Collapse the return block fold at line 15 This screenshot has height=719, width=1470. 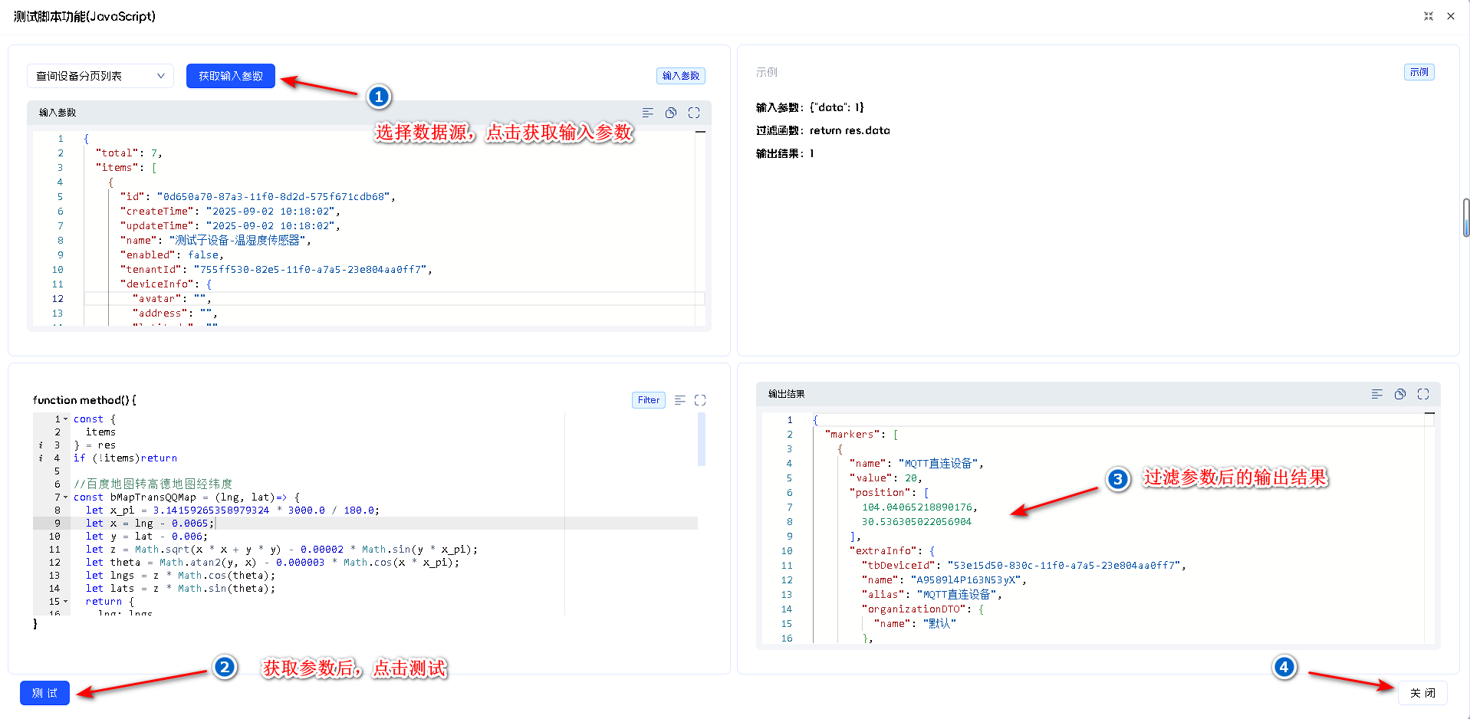(x=66, y=602)
